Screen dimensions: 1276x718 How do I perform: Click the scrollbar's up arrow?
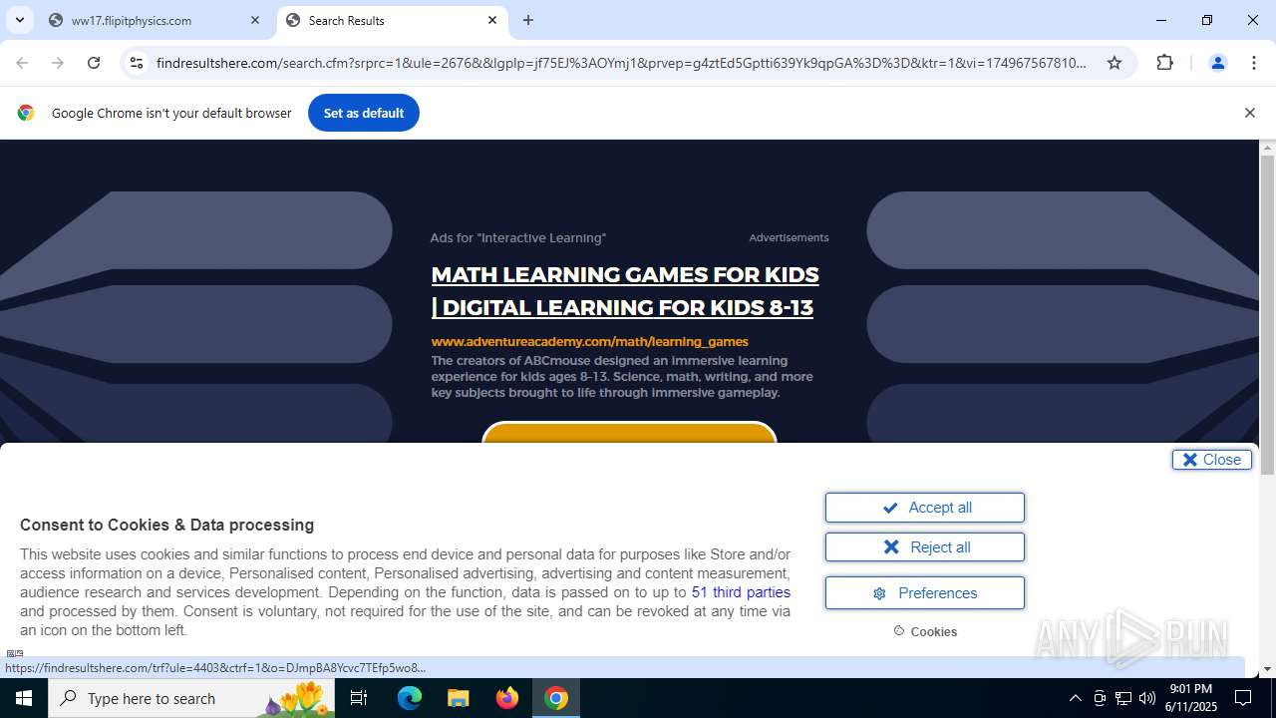(x=1267, y=148)
